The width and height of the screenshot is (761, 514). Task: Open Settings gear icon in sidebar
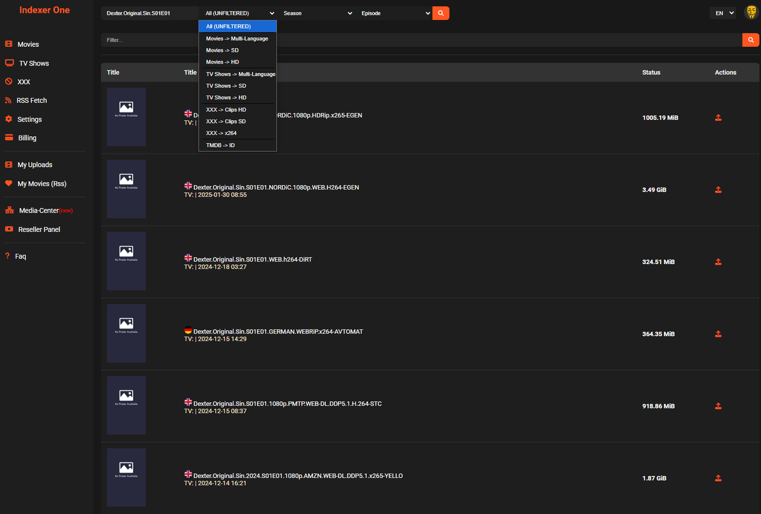pyautogui.click(x=9, y=119)
